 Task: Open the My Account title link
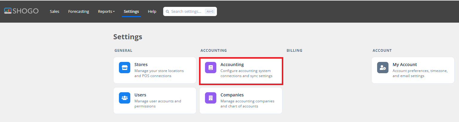[405, 65]
